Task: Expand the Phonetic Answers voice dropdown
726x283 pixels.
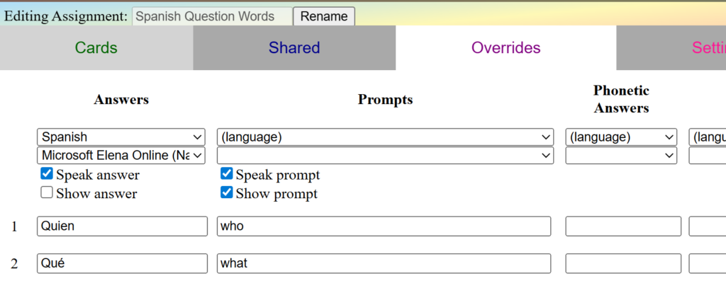Action: tap(622, 155)
